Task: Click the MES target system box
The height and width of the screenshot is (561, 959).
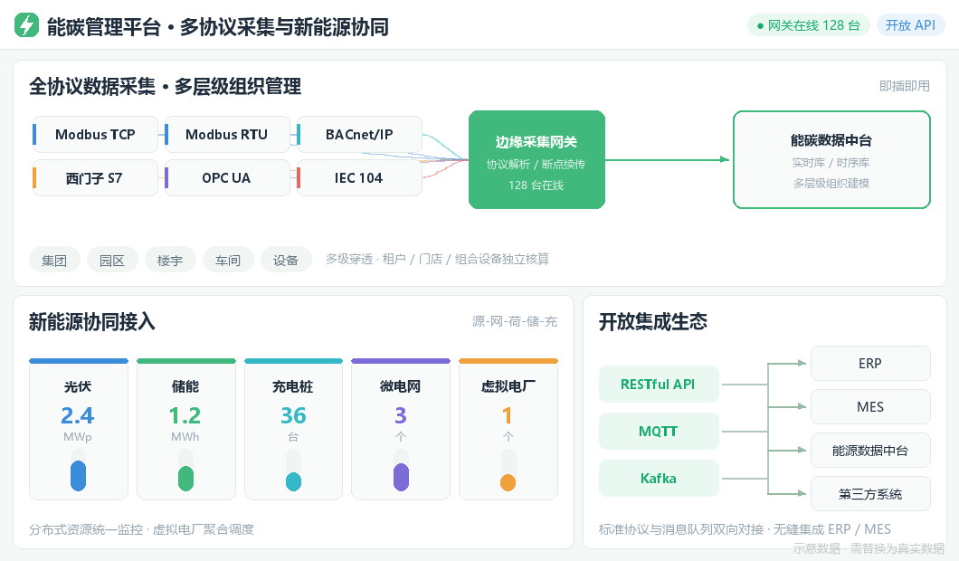Action: (x=870, y=407)
